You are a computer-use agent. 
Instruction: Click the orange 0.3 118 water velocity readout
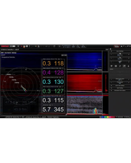tap(53, 63)
